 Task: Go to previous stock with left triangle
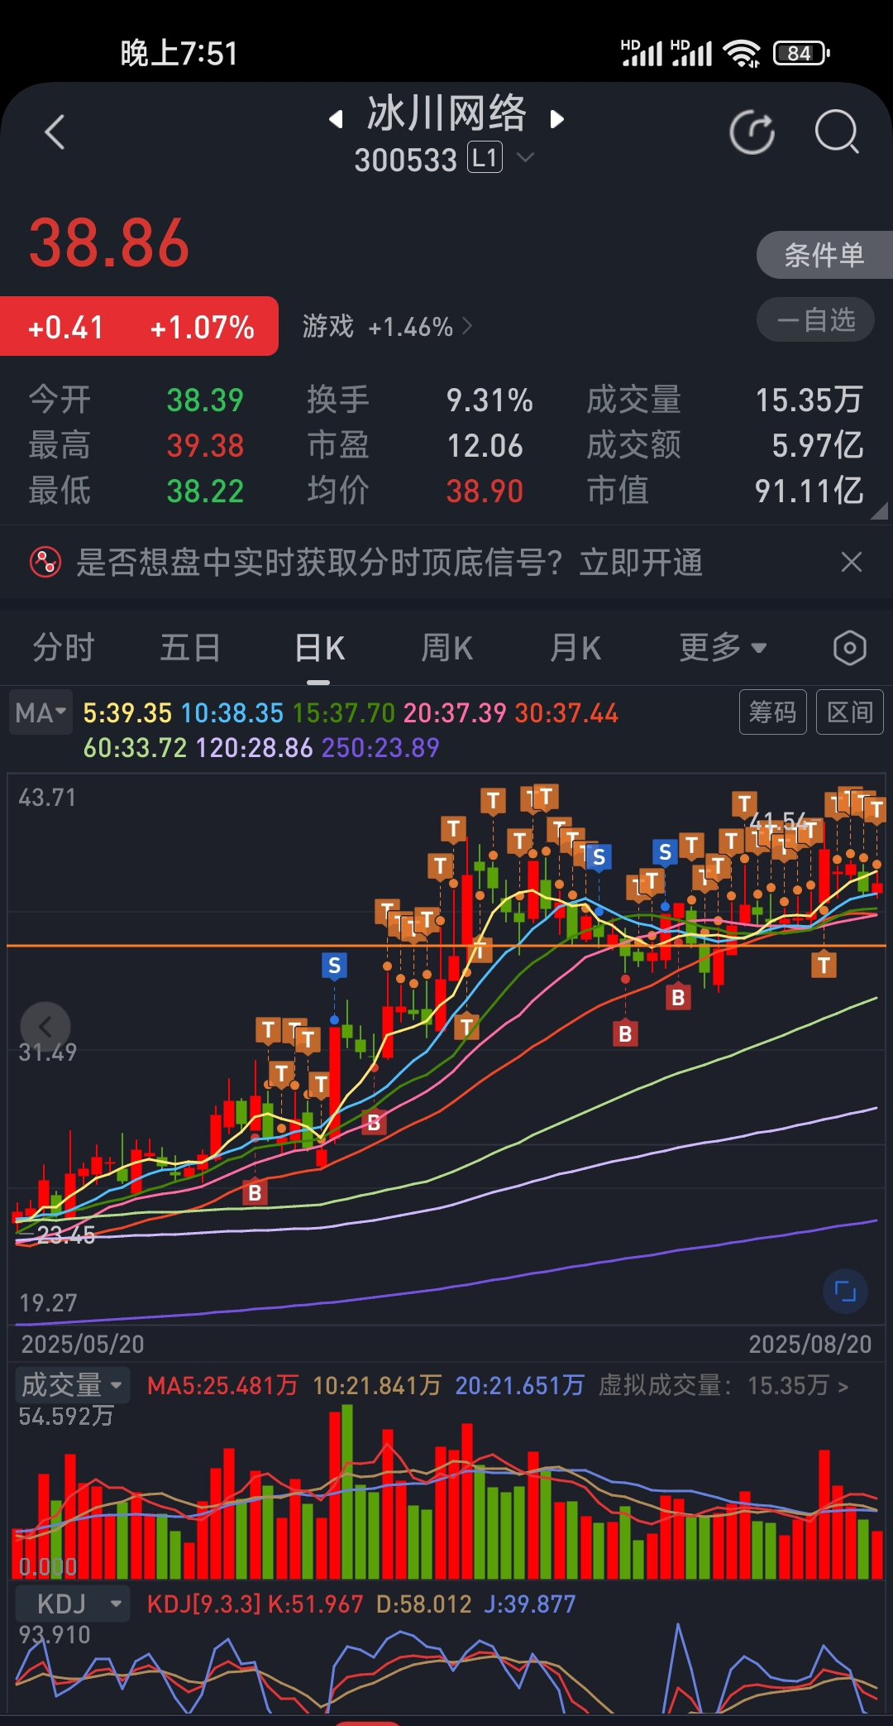336,119
